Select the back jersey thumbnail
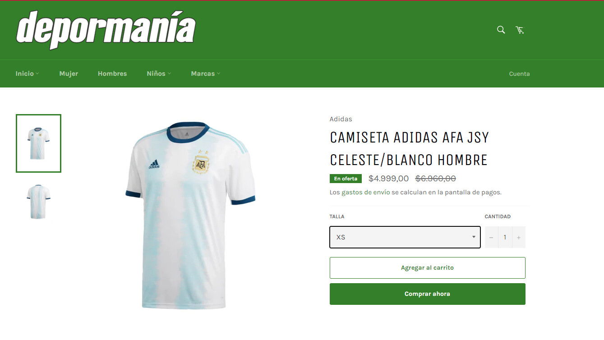Image resolution: width=604 pixels, height=340 pixels. click(x=38, y=202)
